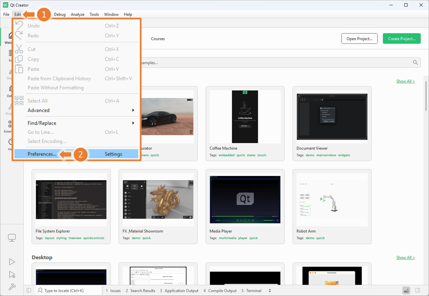The width and height of the screenshot is (429, 296).
Task: Click the Build hammer icon
Action: coord(12,287)
